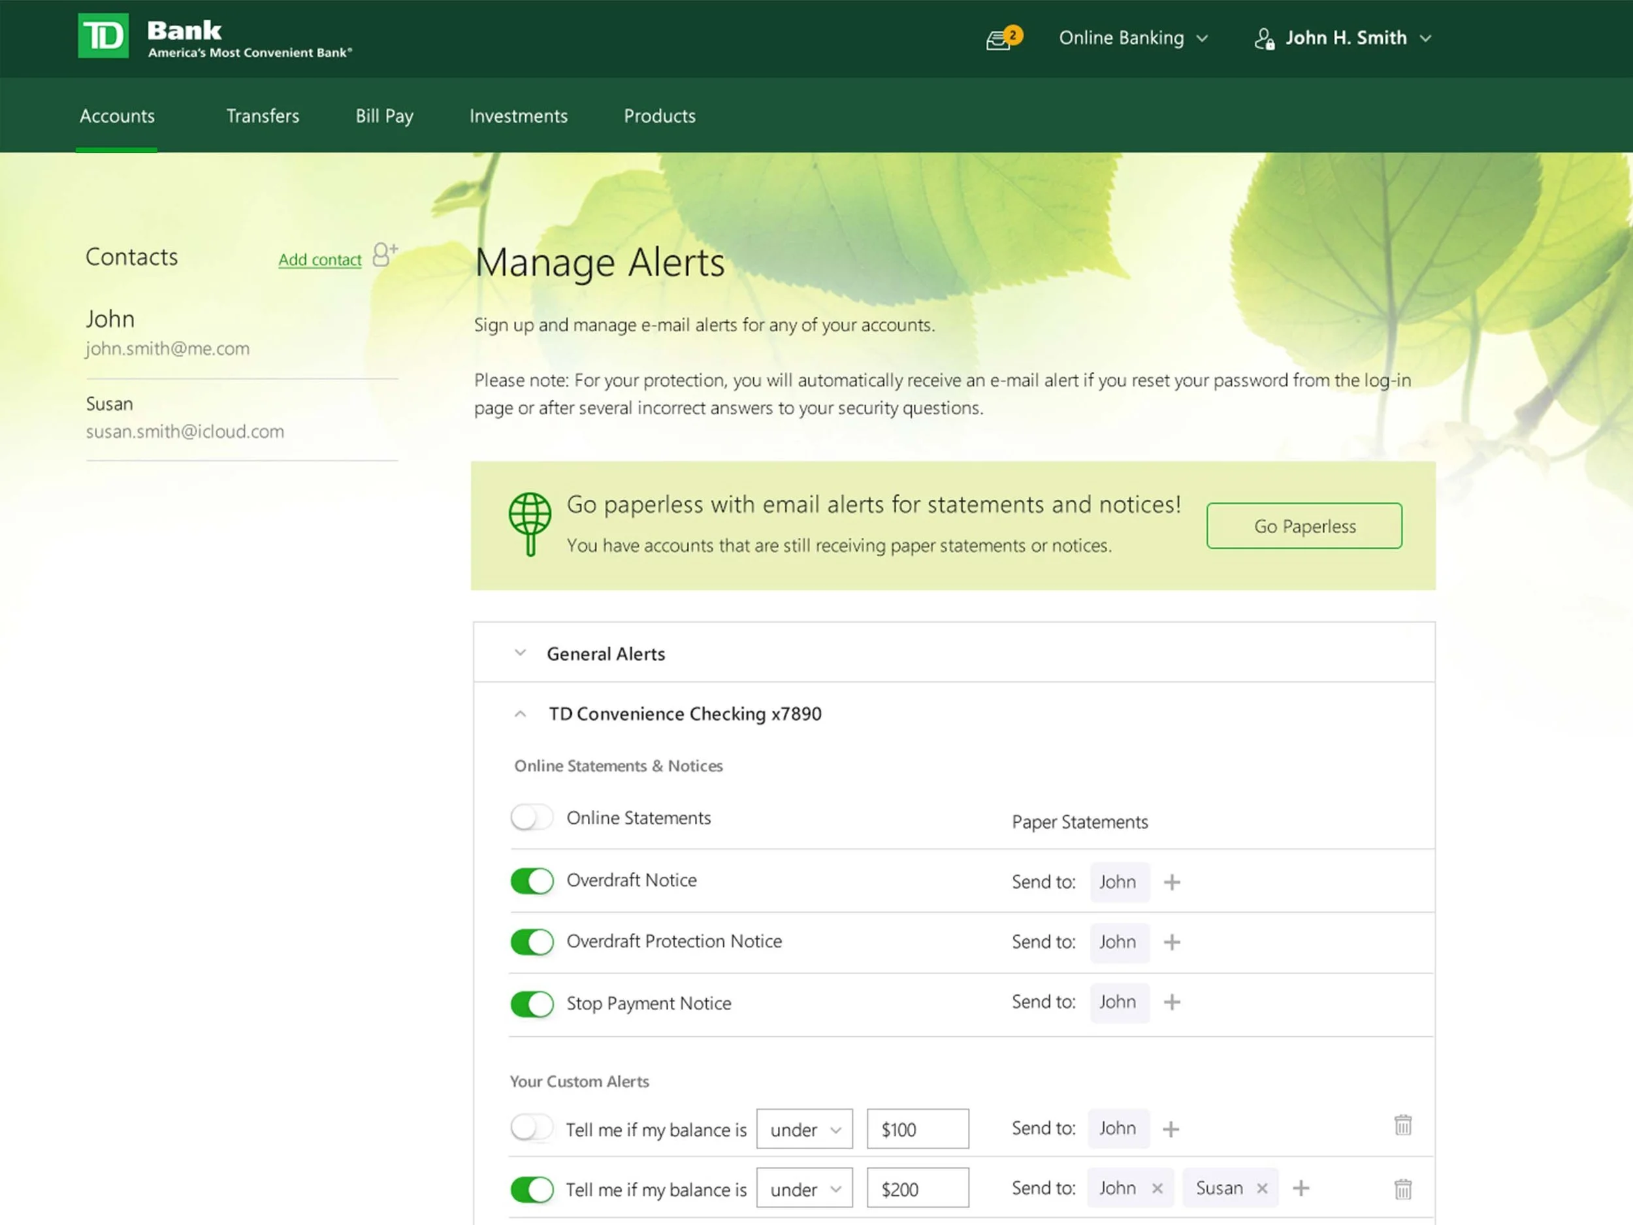Delete the $100 balance alert

[x=1402, y=1124]
